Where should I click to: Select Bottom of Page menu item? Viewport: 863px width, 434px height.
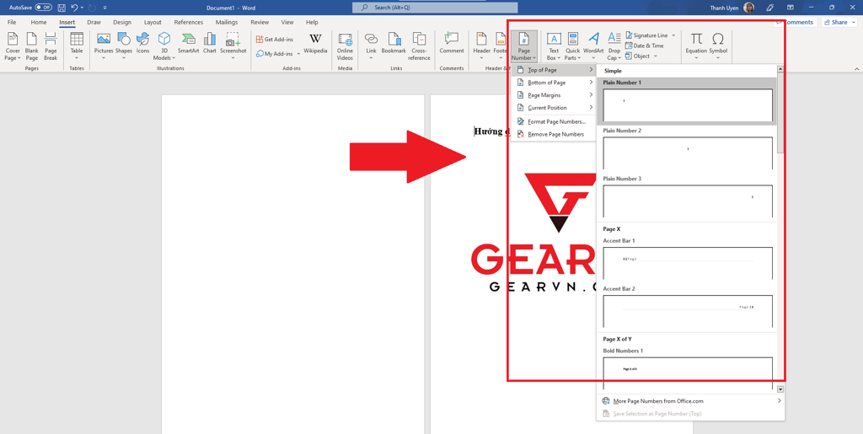coord(554,83)
